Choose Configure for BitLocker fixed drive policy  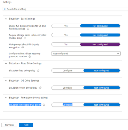tap(68, 71)
